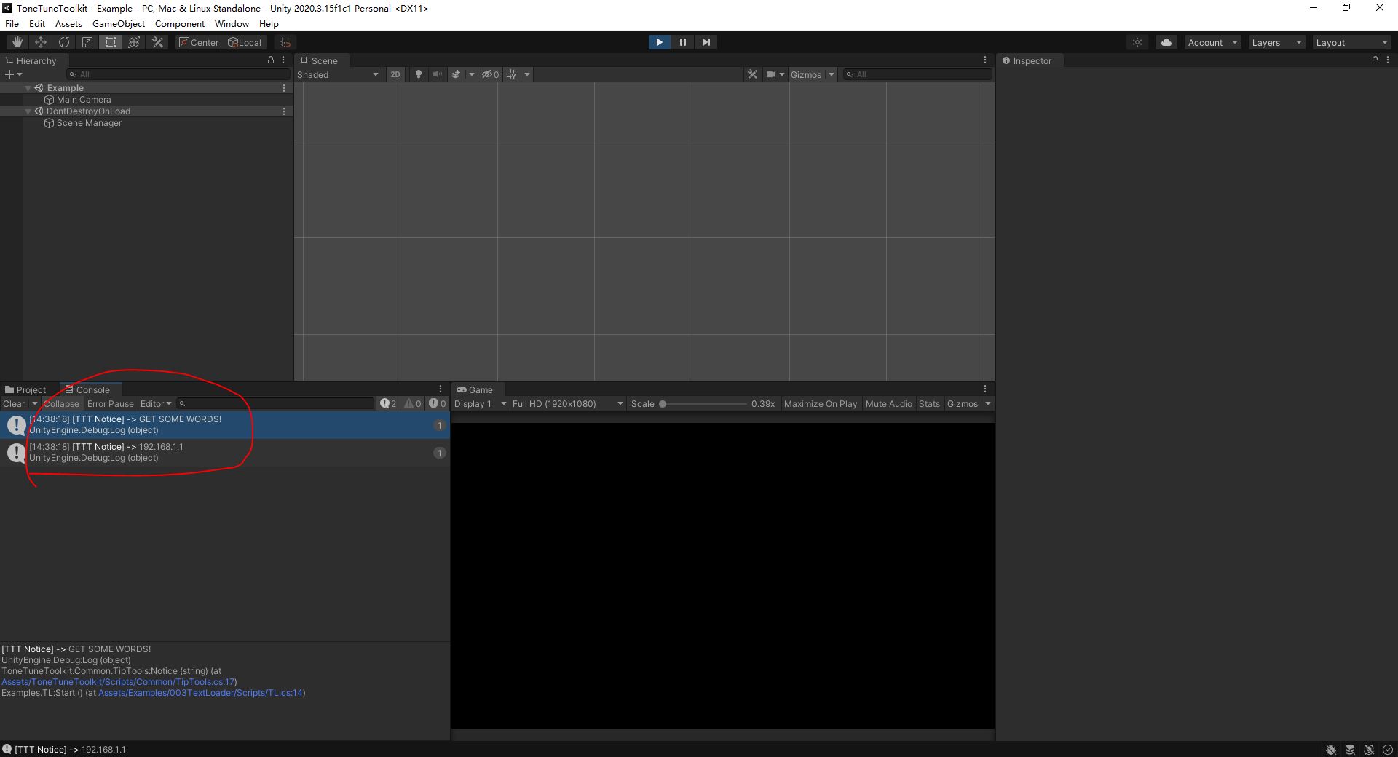Select the Rect tool

[111, 42]
